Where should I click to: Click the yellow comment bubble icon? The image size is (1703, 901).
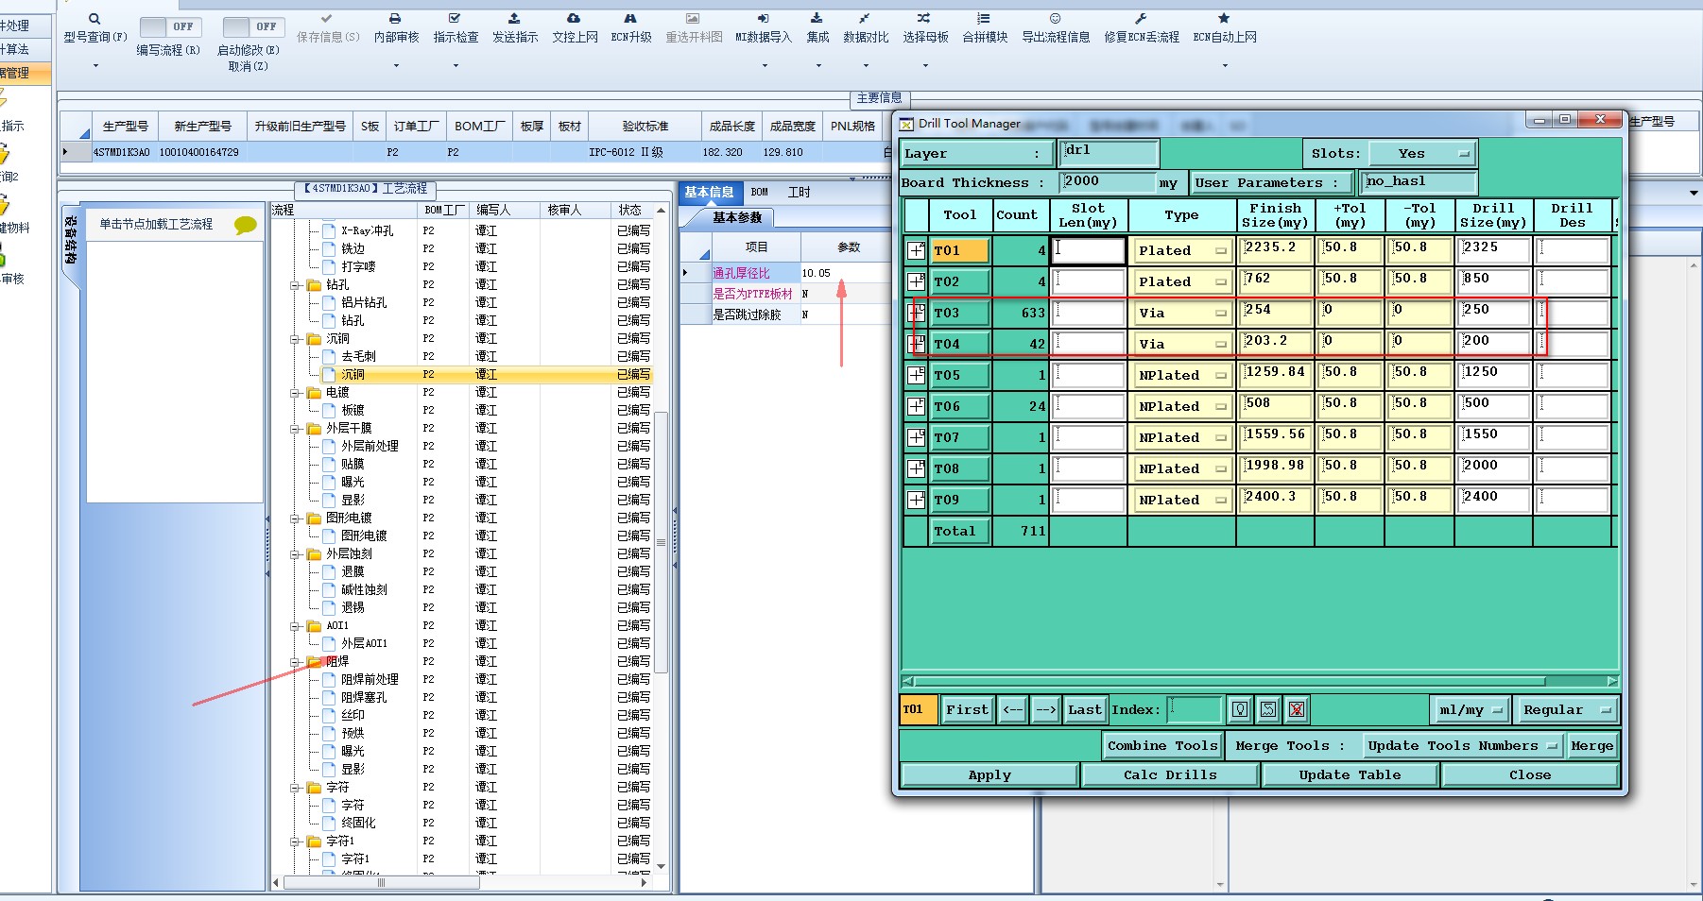click(x=246, y=225)
